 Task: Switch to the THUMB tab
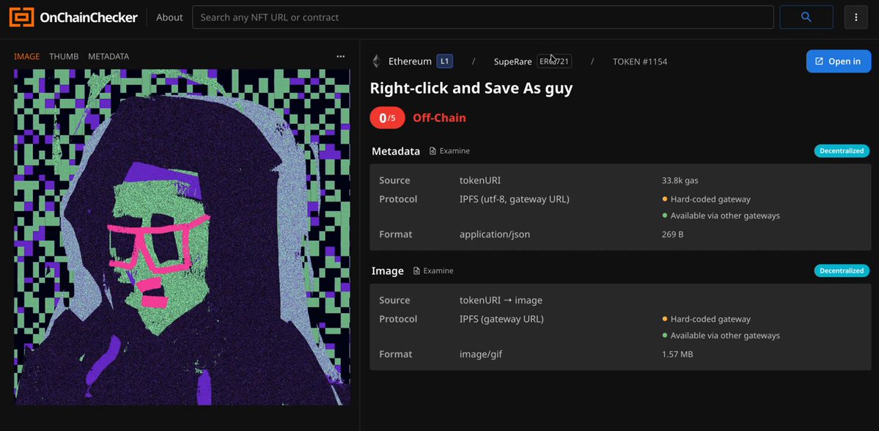64,56
